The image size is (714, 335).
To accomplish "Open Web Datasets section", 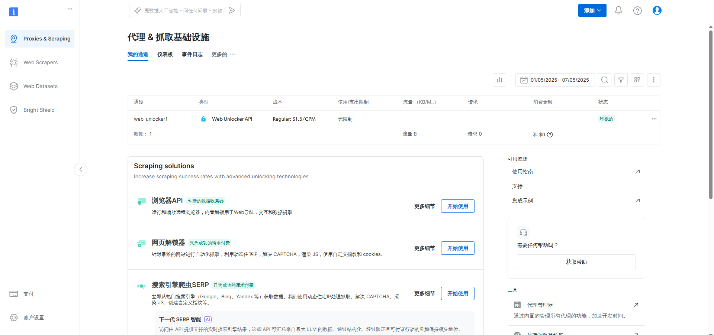I will 39,86.
